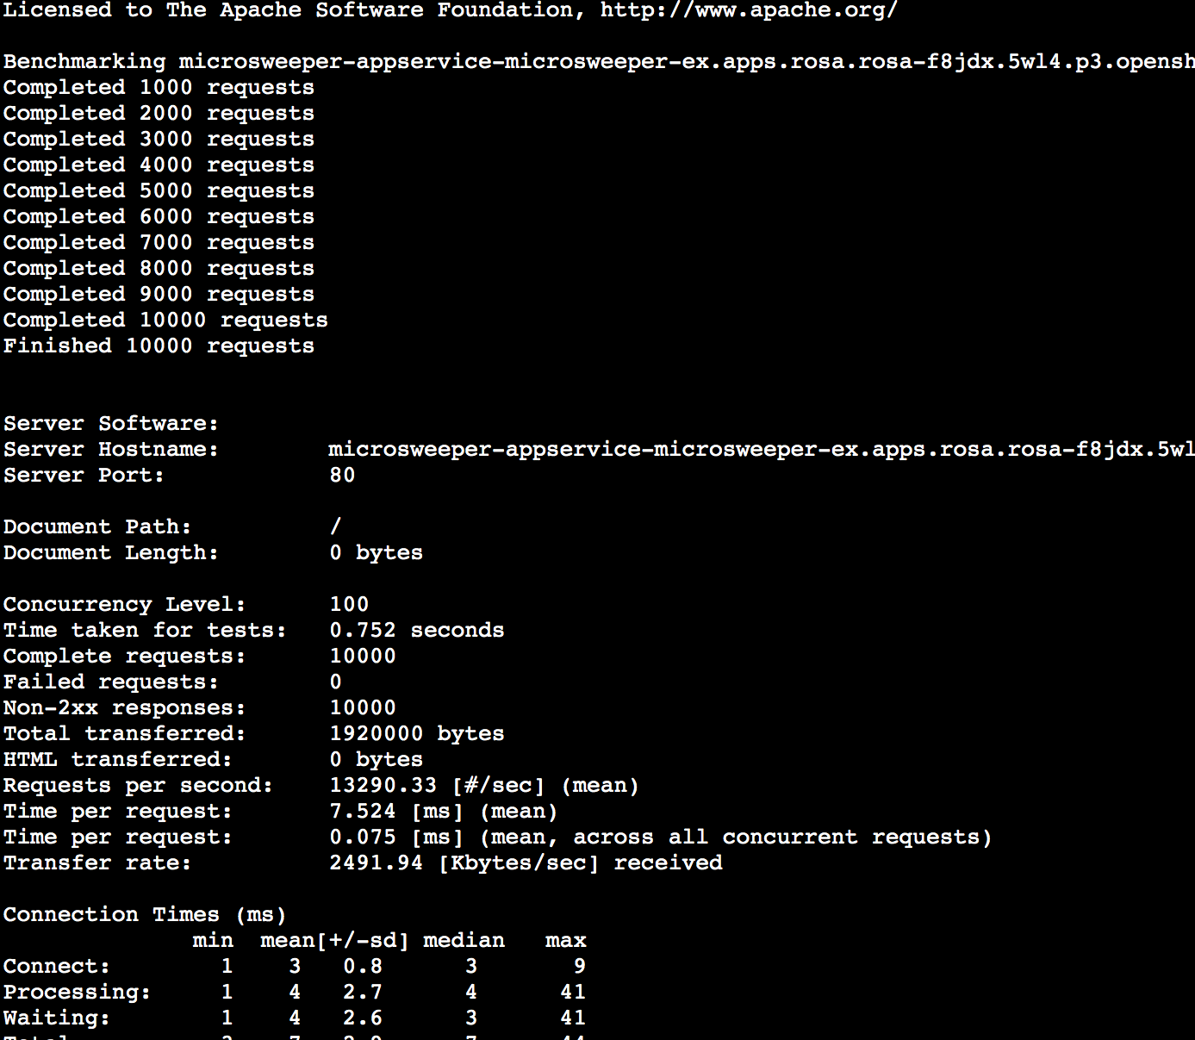Click the 7.524 ms time per request
The width and height of the screenshot is (1195, 1040).
pyautogui.click(x=396, y=811)
